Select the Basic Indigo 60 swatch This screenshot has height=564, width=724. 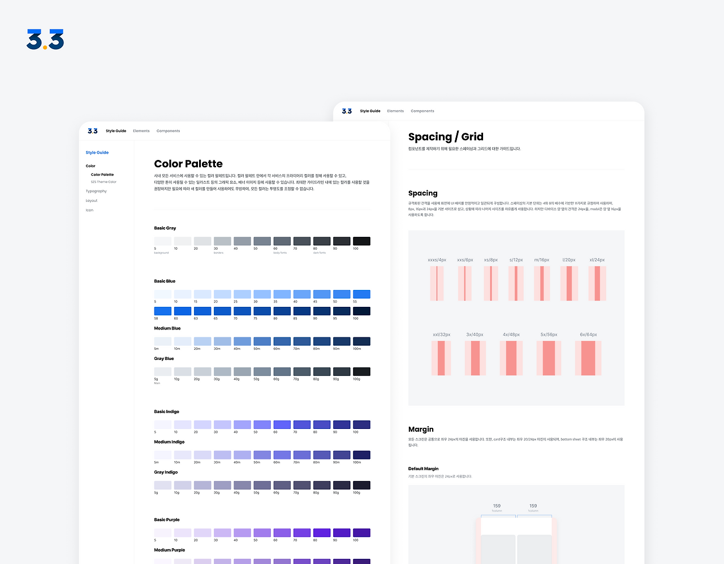click(282, 425)
